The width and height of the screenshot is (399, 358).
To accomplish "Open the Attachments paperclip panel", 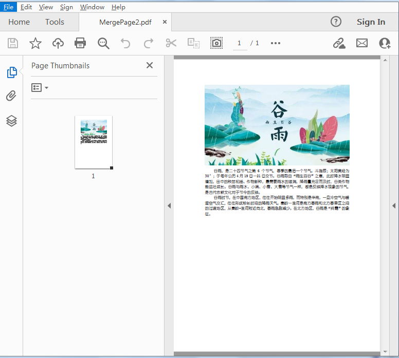I will [11, 96].
